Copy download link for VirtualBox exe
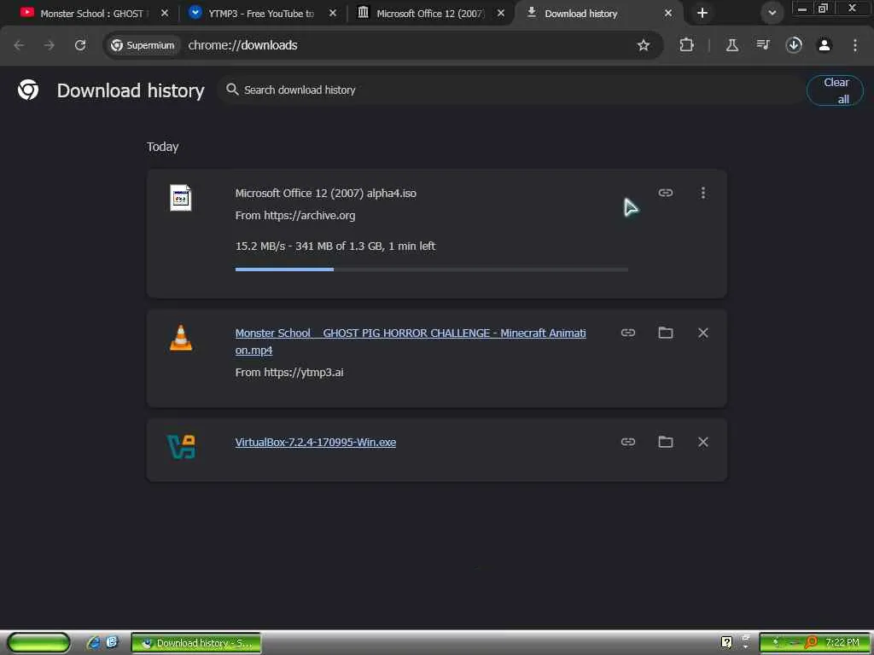Screen dimensions: 874x655 click(x=628, y=442)
